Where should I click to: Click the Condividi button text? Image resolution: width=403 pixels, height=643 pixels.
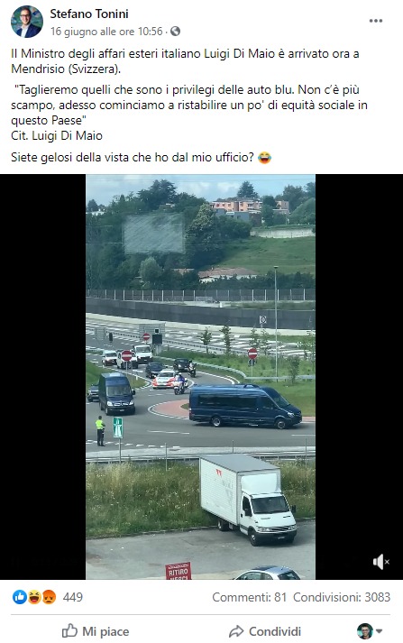(x=275, y=631)
